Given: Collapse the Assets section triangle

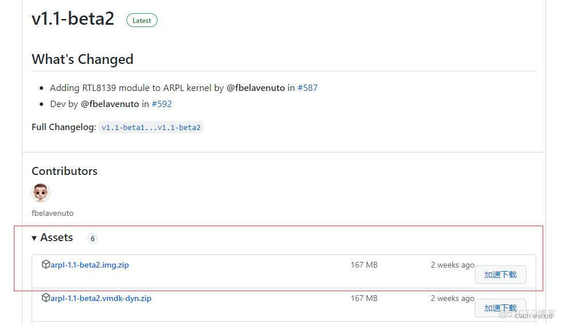Looking at the screenshot, I should [x=34, y=238].
